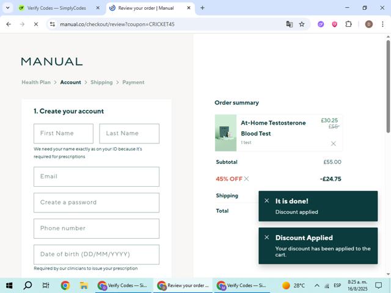Focus the Create a password field
The width and height of the screenshot is (391, 293).
pyautogui.click(x=97, y=203)
